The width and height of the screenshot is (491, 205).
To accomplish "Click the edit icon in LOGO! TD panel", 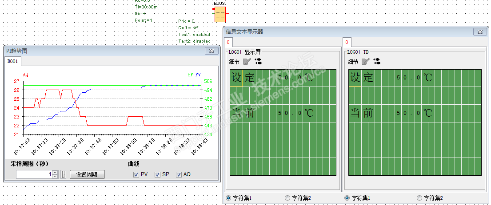I will (x=365, y=62).
